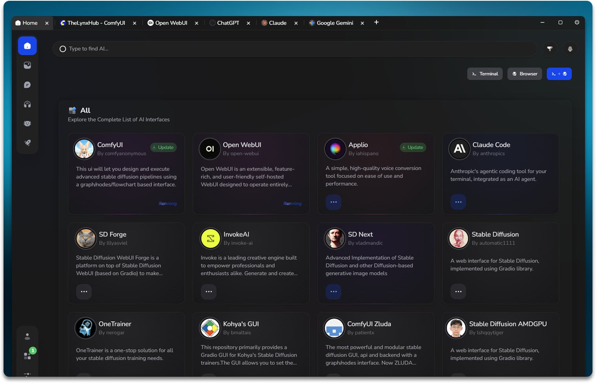596x383 pixels.
Task: Click the 'Type to find AI' search field
Action: pos(294,49)
